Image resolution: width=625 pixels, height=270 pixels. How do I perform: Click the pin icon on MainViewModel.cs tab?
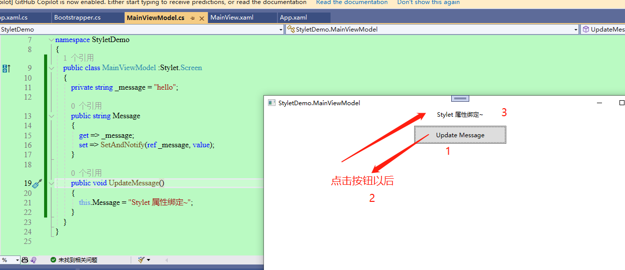pyautogui.click(x=192, y=18)
